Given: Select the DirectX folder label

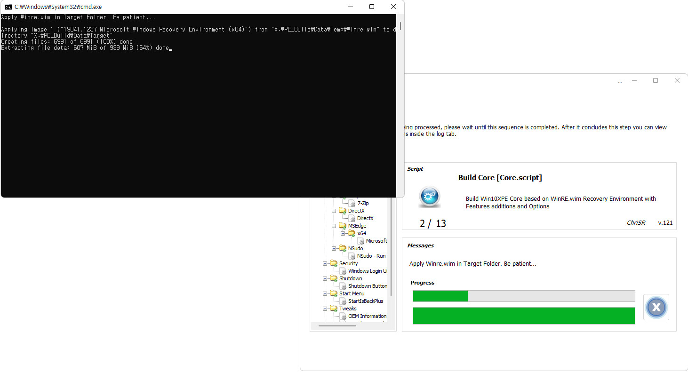Looking at the screenshot, I should click(356, 211).
